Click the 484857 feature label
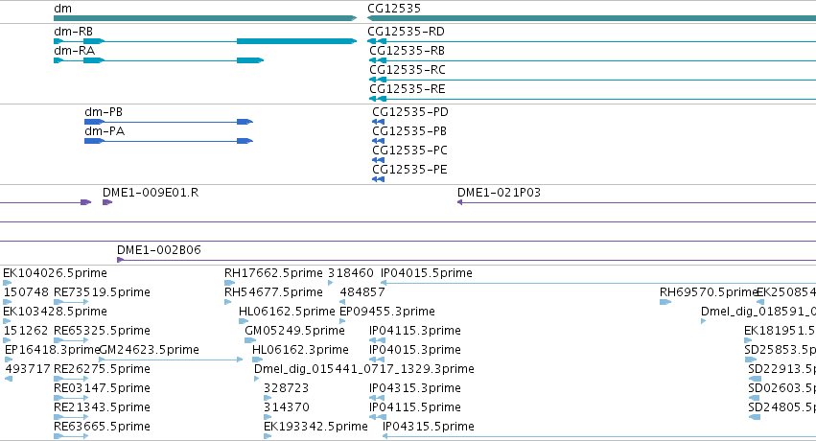Image resolution: width=816 pixels, height=441 pixels. tap(362, 292)
